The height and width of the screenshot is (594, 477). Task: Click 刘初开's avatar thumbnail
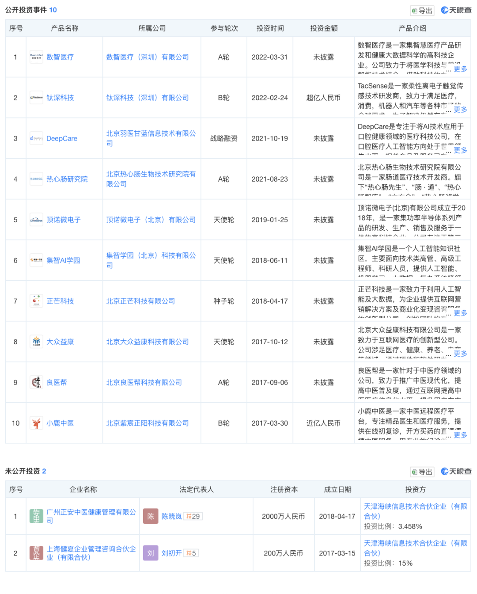tap(150, 553)
